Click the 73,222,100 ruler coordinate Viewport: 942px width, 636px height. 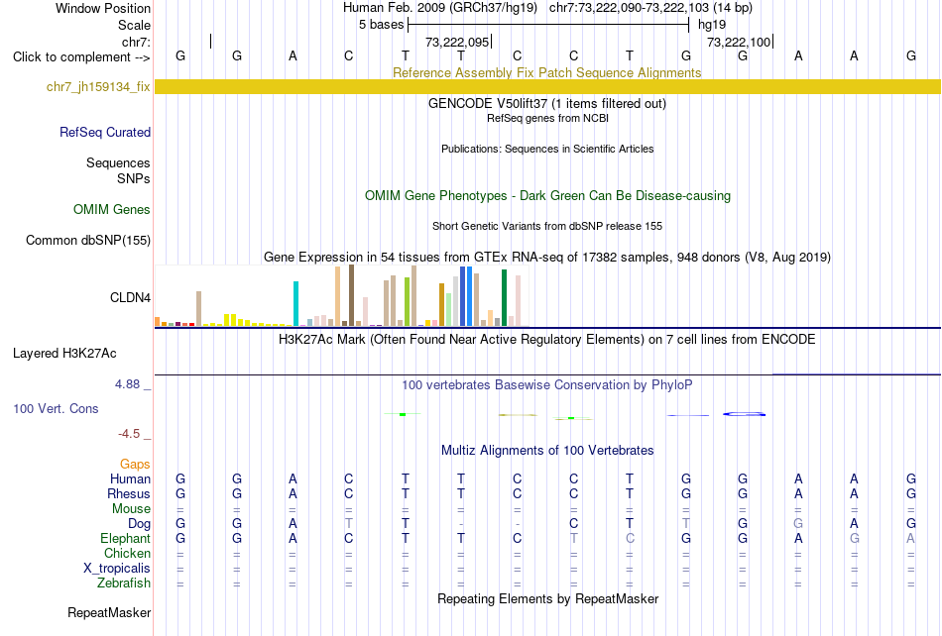[739, 42]
